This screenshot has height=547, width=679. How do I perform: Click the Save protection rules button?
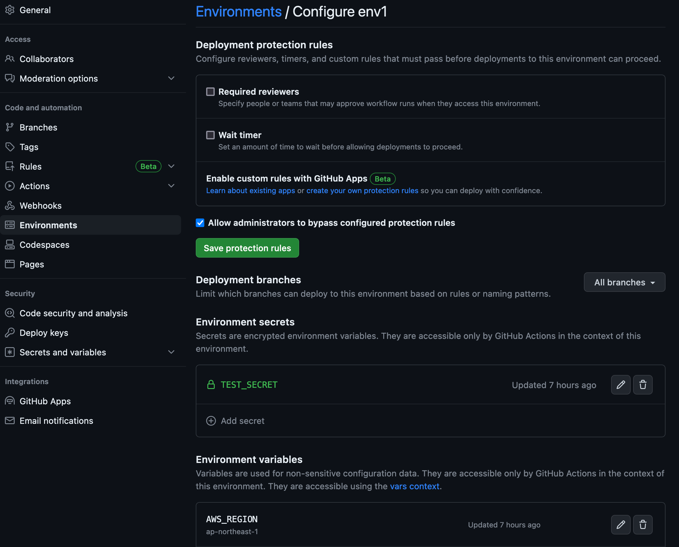pyautogui.click(x=247, y=248)
